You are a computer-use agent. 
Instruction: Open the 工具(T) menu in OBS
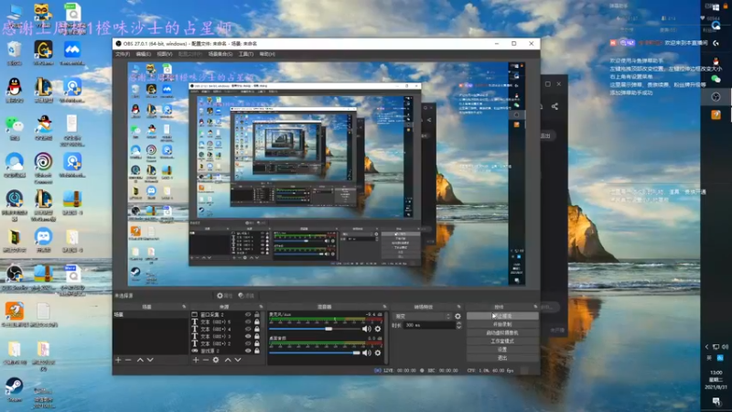(x=246, y=54)
